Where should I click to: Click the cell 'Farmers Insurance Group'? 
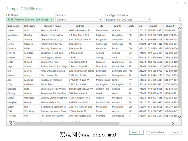[x=54, y=111]
